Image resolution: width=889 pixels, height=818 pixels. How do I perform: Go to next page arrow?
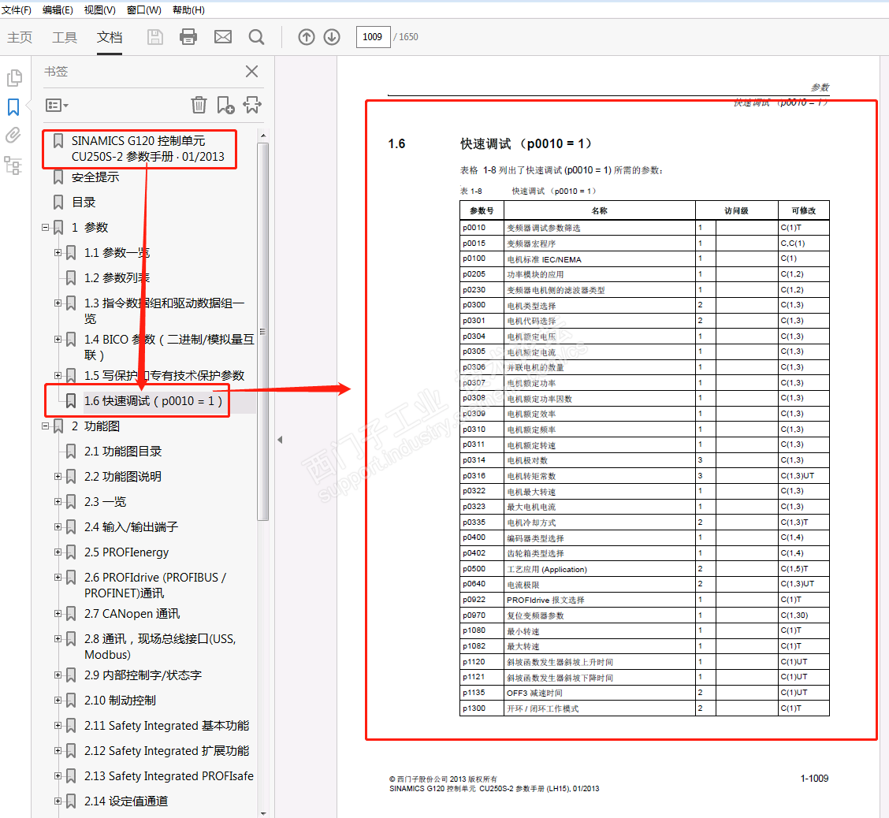click(x=332, y=37)
